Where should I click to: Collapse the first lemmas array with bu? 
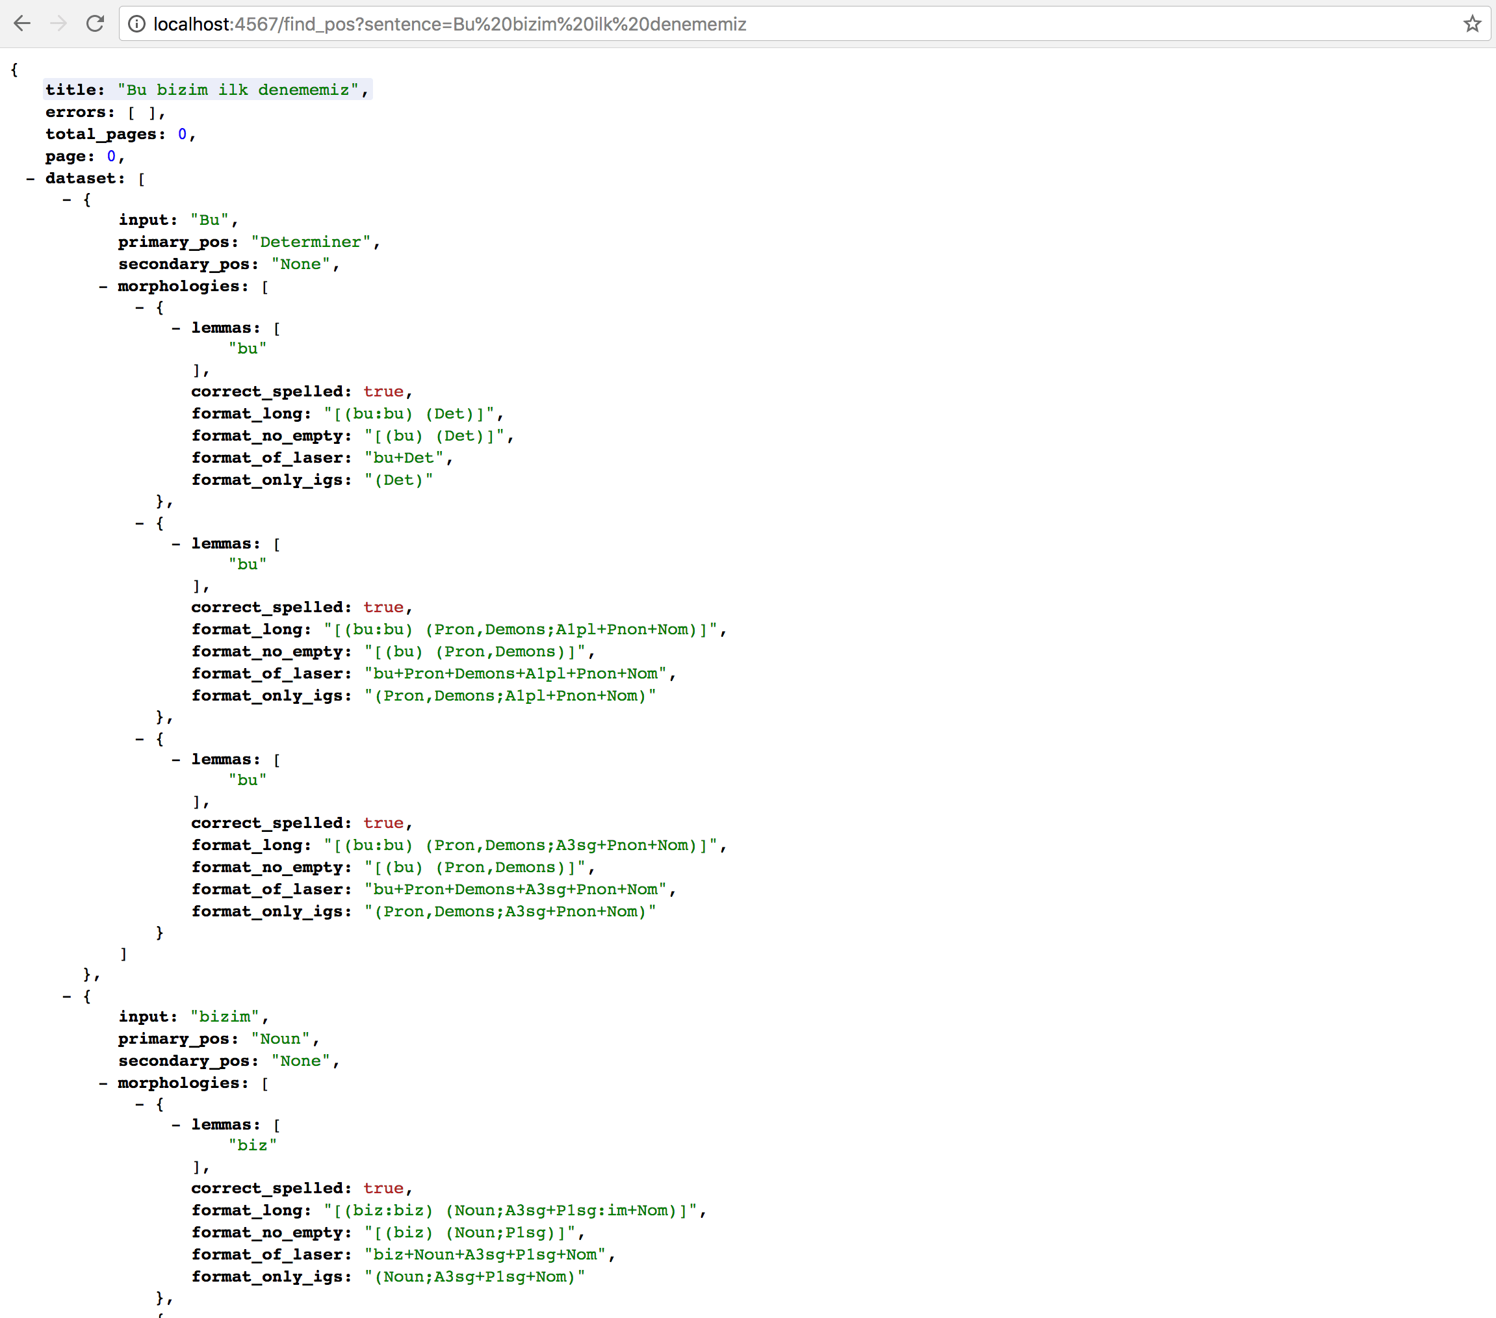tap(175, 329)
